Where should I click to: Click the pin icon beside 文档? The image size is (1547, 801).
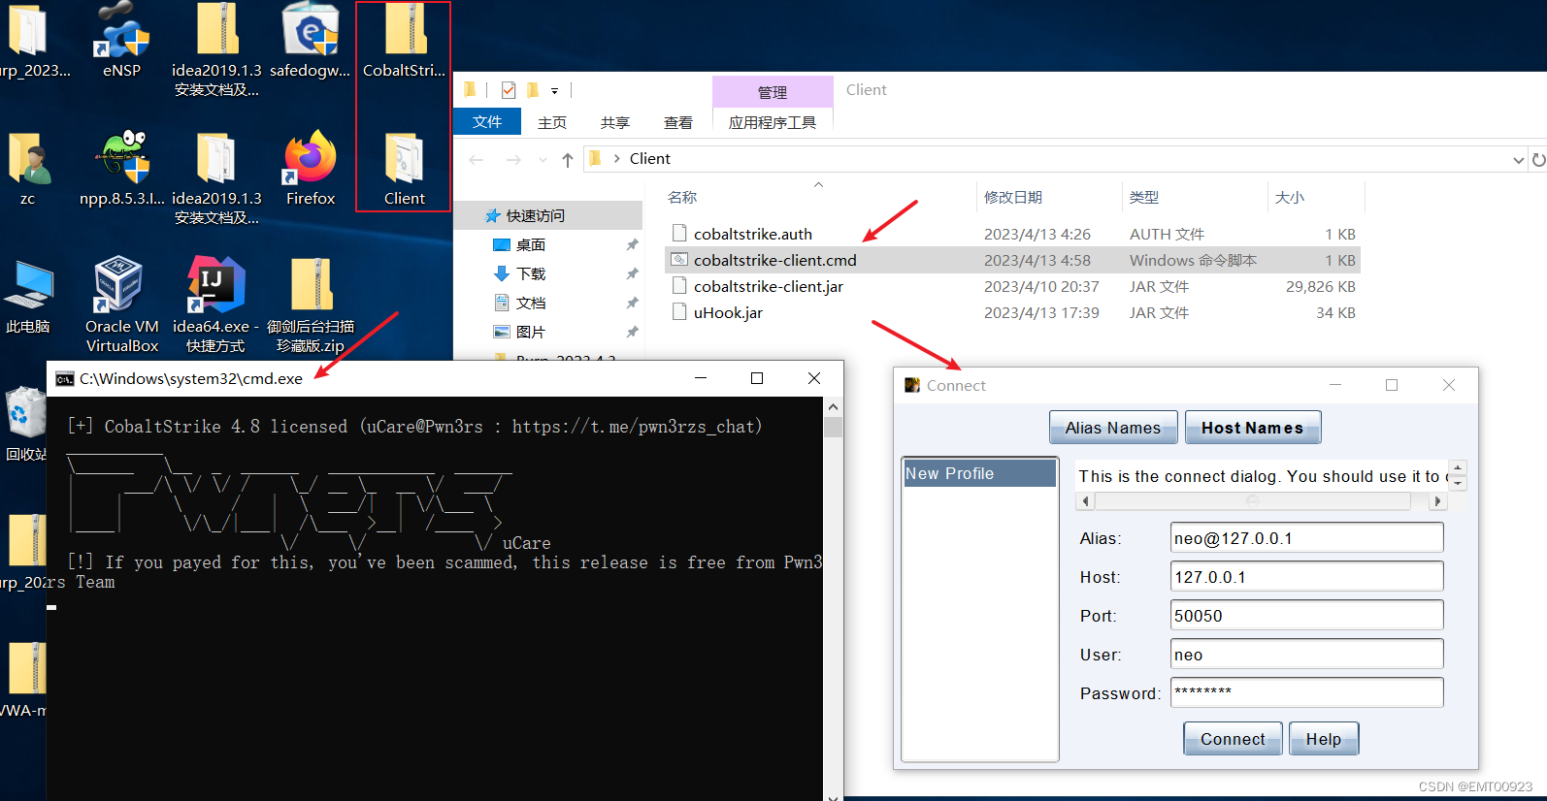click(x=632, y=303)
